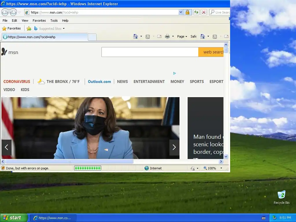This screenshot has width=296, height=222.
Task: Open the Windows Start menu
Action: (x=14, y=218)
